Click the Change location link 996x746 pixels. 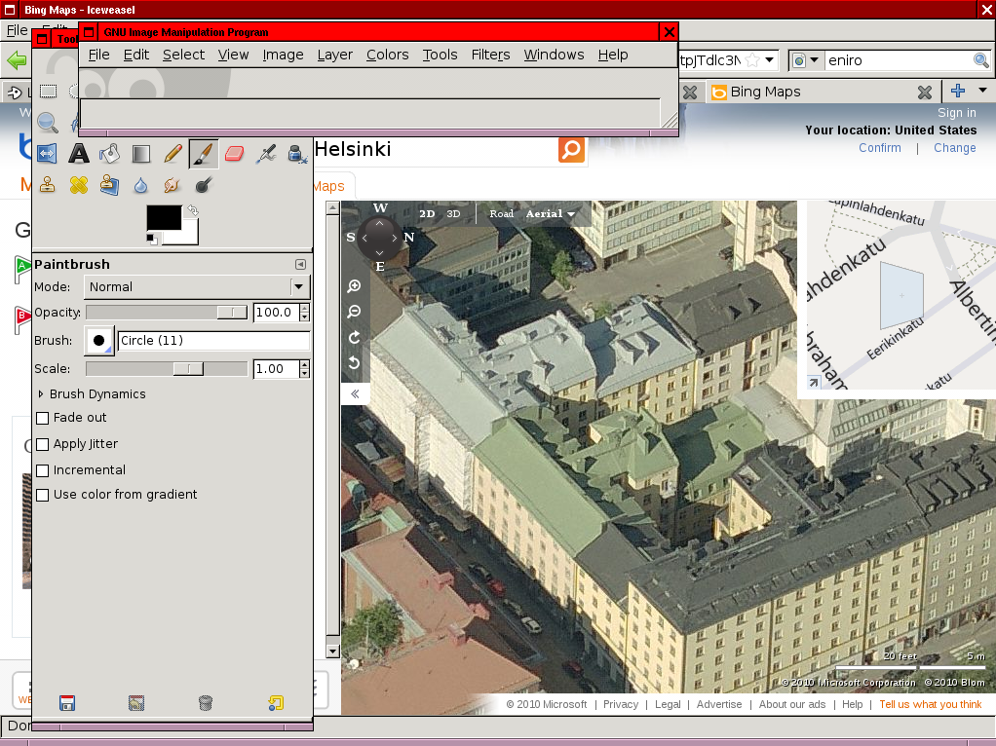pyautogui.click(x=955, y=148)
